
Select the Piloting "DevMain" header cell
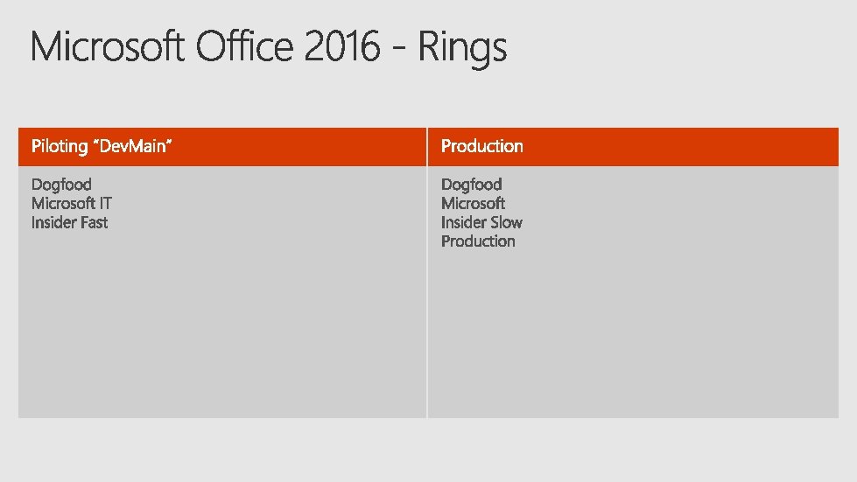(221, 147)
